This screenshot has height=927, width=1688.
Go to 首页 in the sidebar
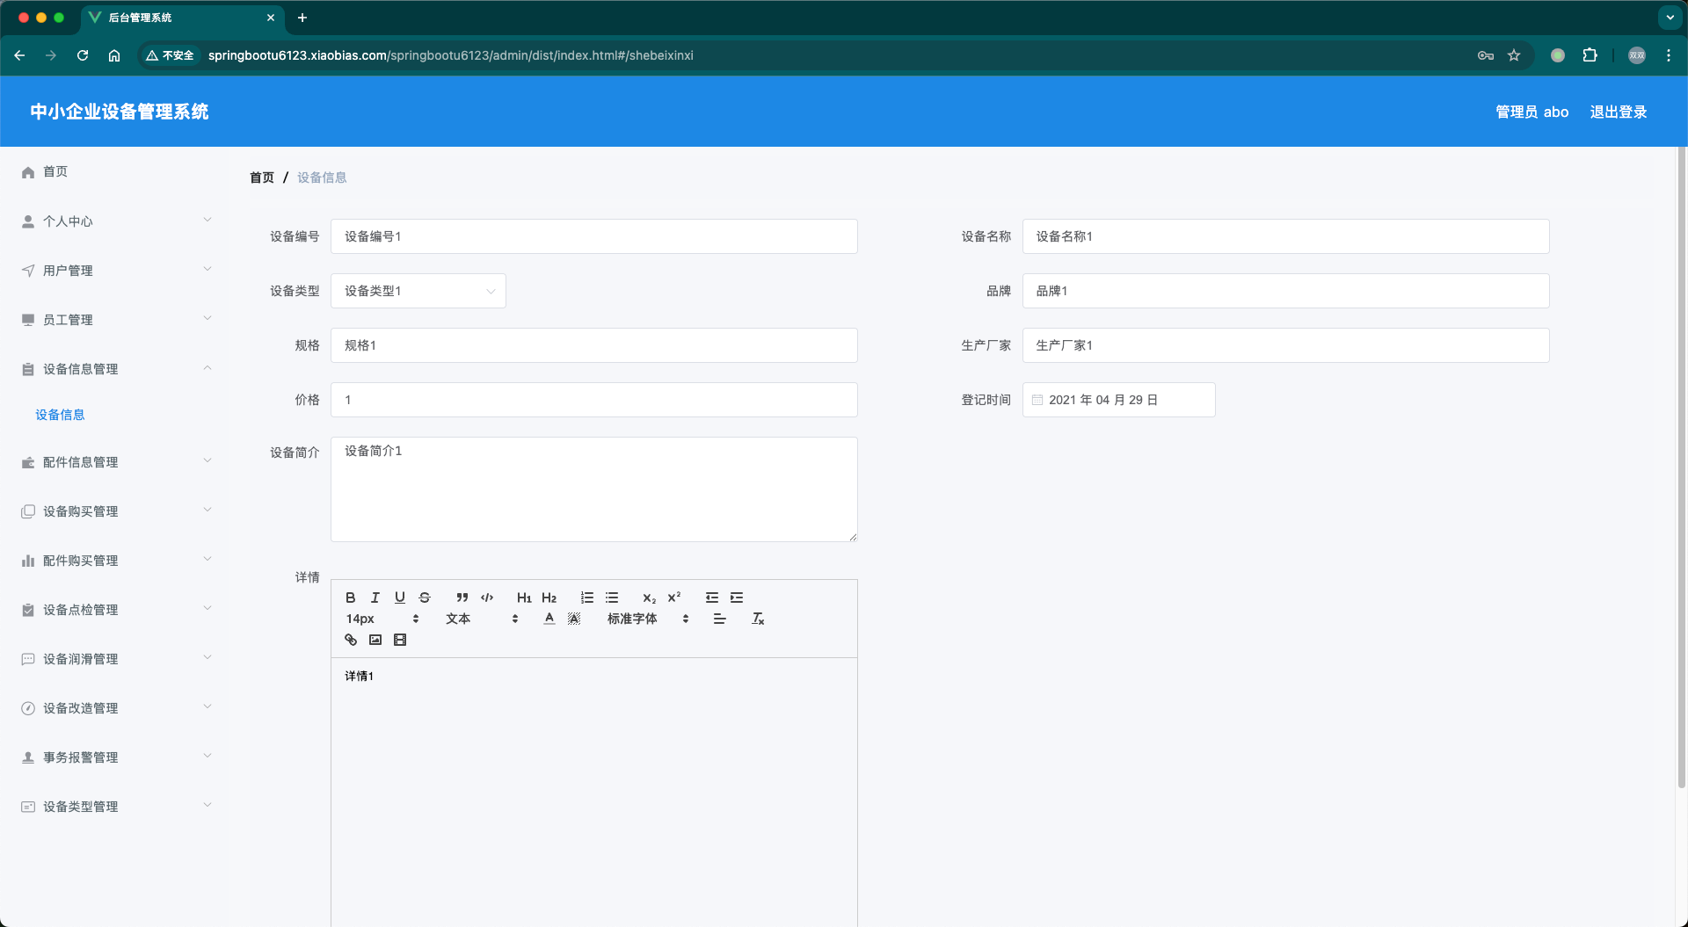[116, 172]
